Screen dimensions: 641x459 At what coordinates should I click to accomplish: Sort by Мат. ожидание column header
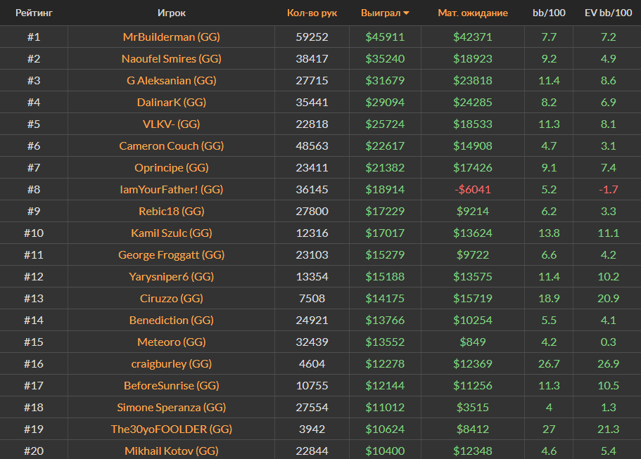[x=472, y=13]
